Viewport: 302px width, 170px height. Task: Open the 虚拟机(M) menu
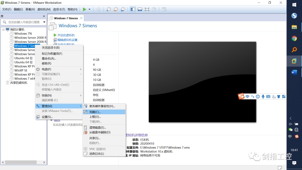(44, 9)
